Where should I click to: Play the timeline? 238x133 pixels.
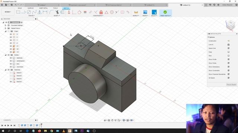pos(8,125)
